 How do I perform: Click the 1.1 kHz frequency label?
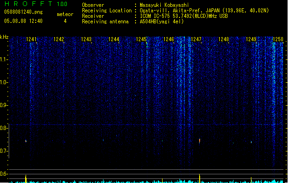coord(4,59)
